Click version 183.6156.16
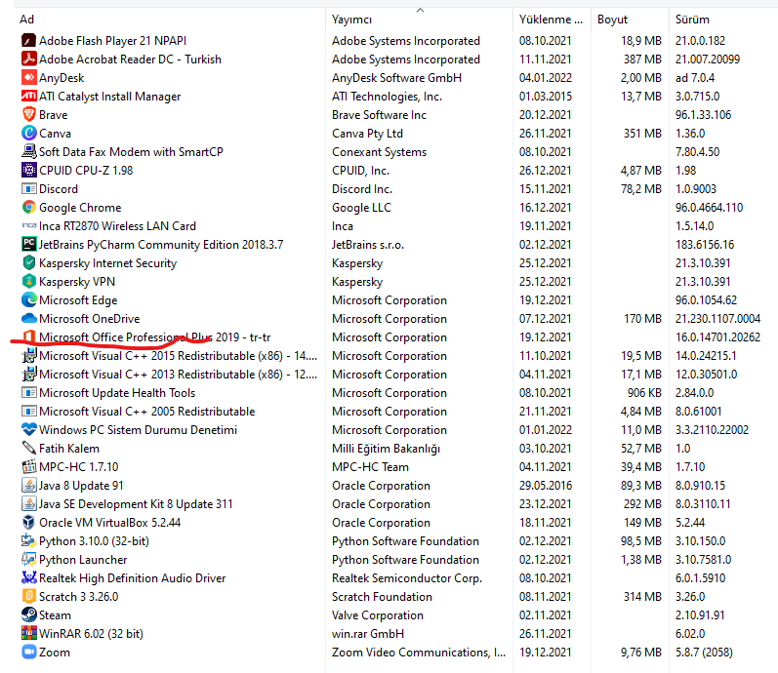The height and width of the screenshot is (673, 778). point(705,245)
